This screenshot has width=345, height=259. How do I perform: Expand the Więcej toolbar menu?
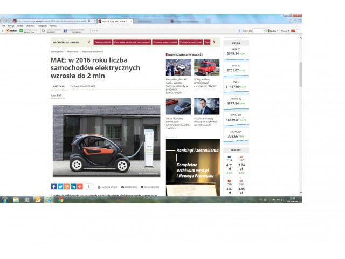point(285,31)
